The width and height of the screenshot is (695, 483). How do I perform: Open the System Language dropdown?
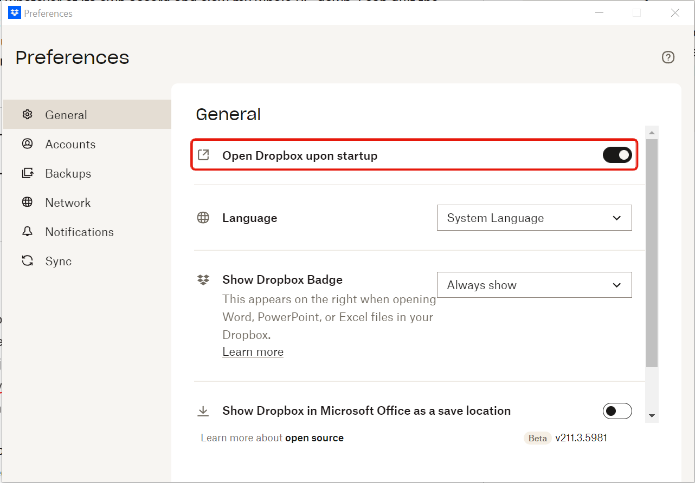pyautogui.click(x=535, y=218)
